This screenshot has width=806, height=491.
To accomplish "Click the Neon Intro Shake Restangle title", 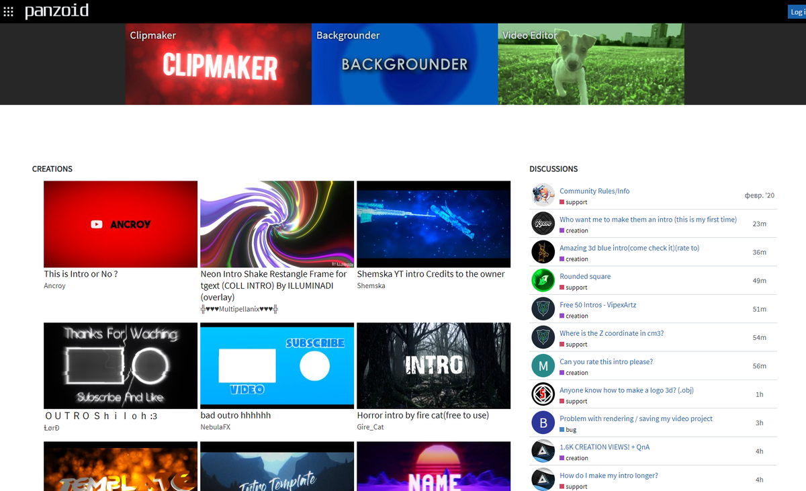I will pos(274,285).
